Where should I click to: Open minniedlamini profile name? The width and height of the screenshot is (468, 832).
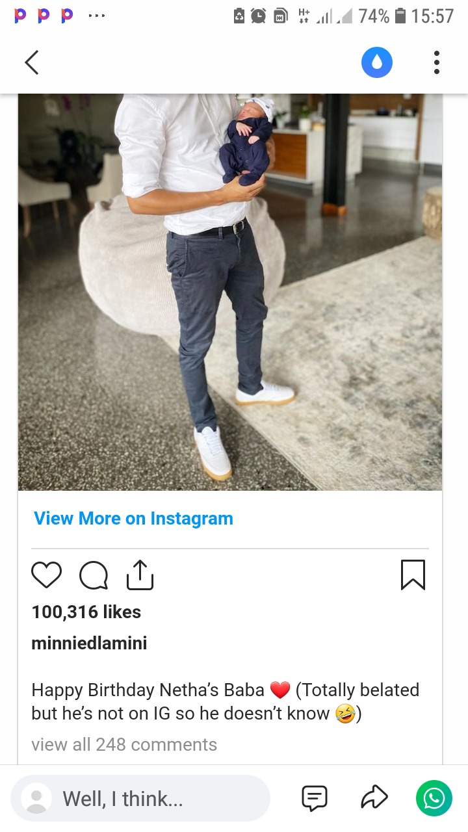pyautogui.click(x=89, y=643)
